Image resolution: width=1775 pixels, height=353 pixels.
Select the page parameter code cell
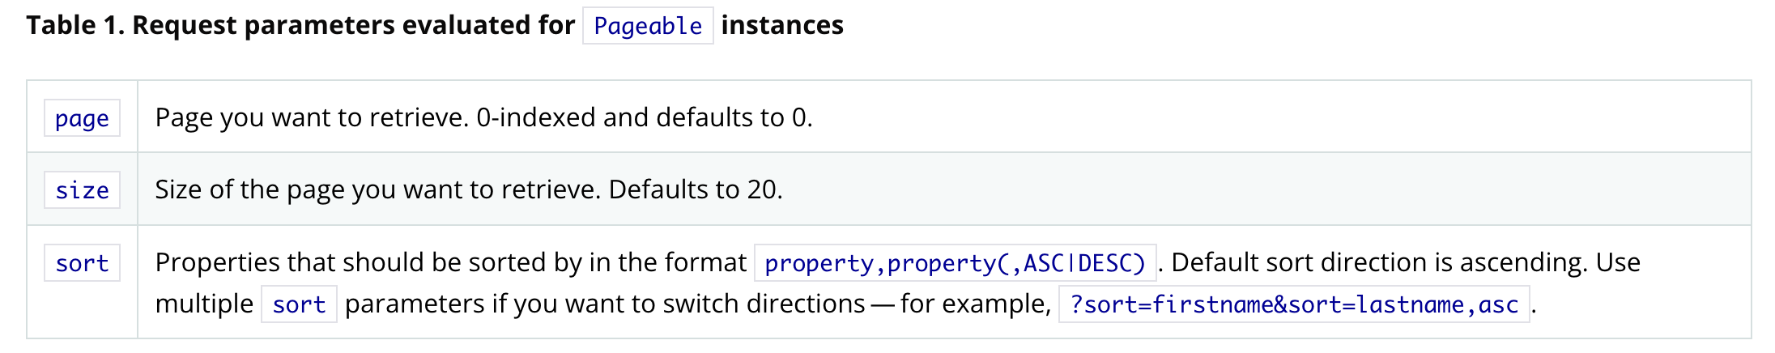point(82,118)
